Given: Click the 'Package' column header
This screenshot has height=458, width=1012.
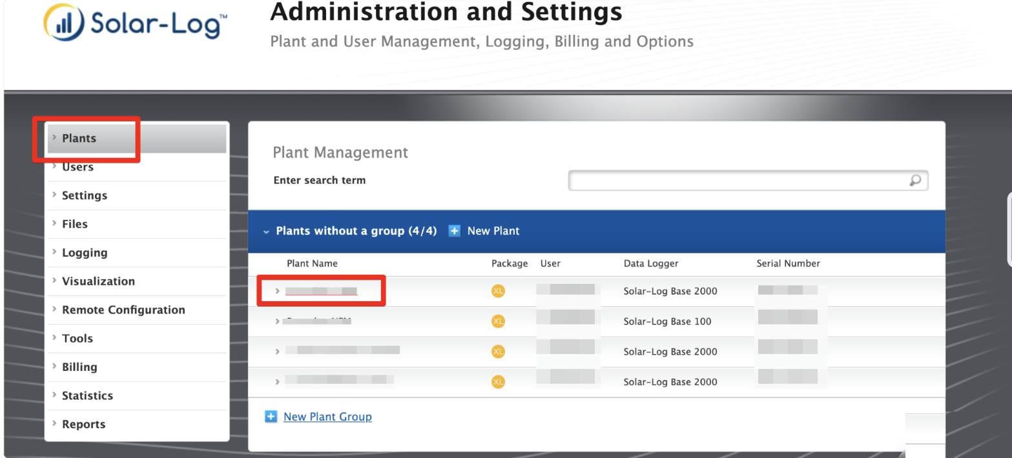Looking at the screenshot, I should point(510,263).
